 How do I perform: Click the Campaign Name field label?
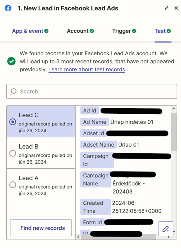coord(96,179)
